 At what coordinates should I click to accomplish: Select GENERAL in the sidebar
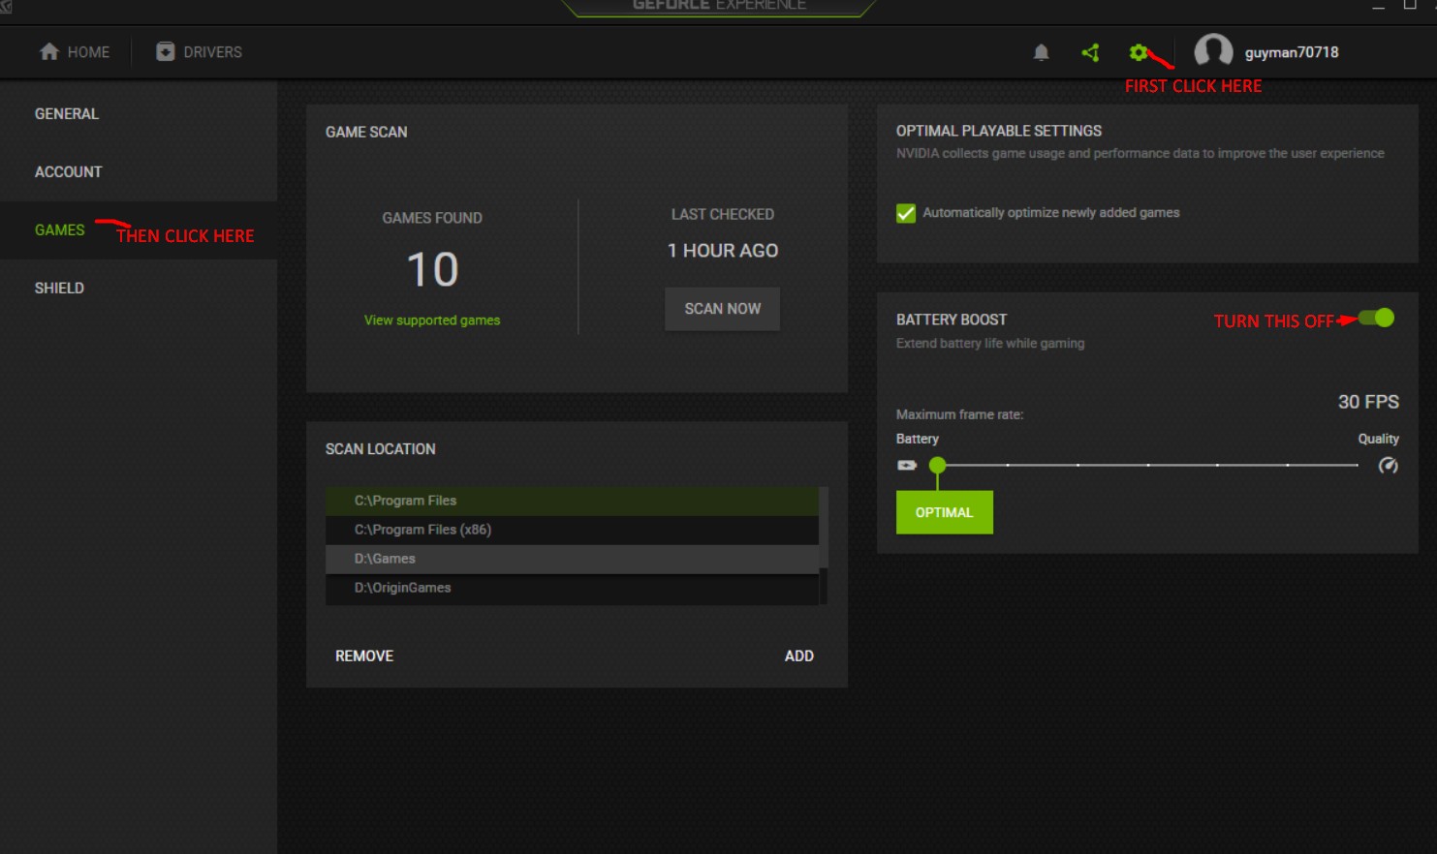click(67, 114)
